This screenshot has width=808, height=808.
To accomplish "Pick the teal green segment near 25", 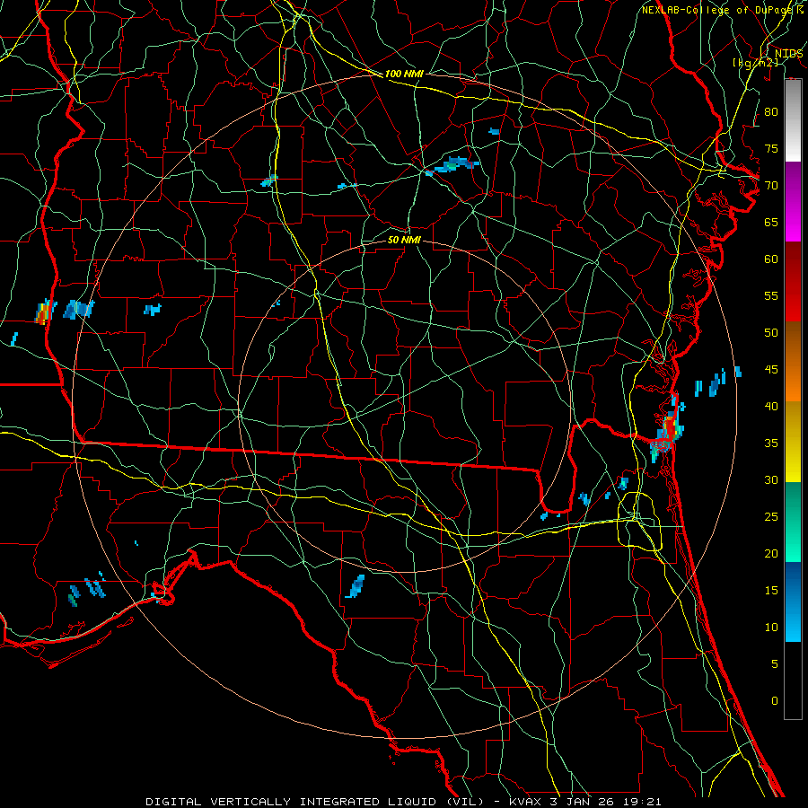I will (x=793, y=508).
